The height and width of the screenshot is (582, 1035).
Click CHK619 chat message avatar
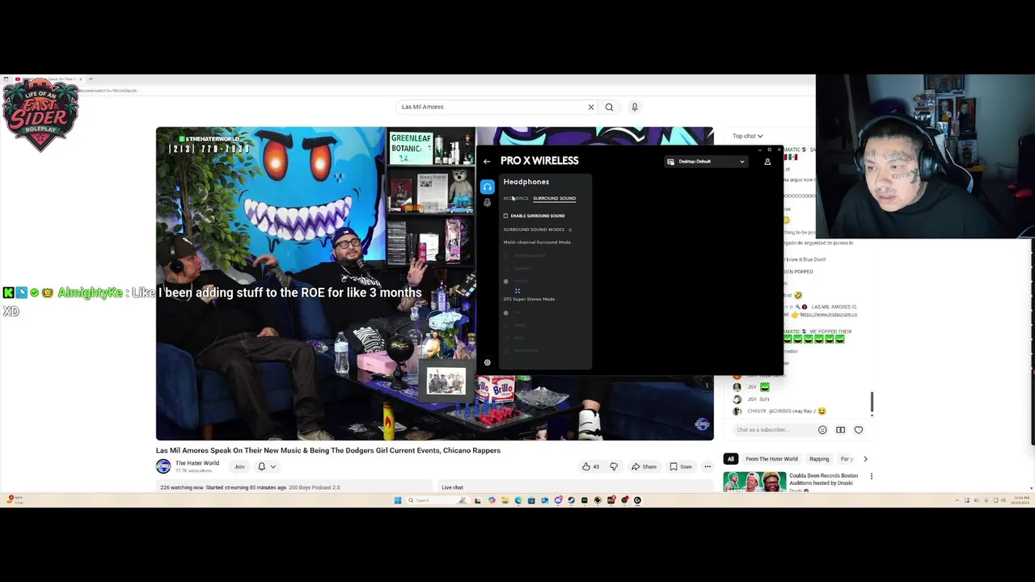(x=737, y=411)
